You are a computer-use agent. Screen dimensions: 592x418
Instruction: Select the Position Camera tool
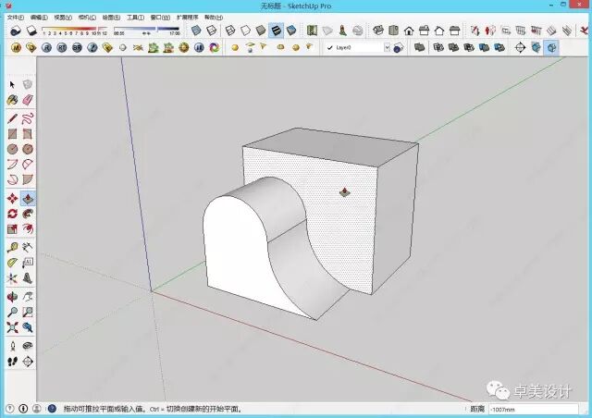click(12, 346)
